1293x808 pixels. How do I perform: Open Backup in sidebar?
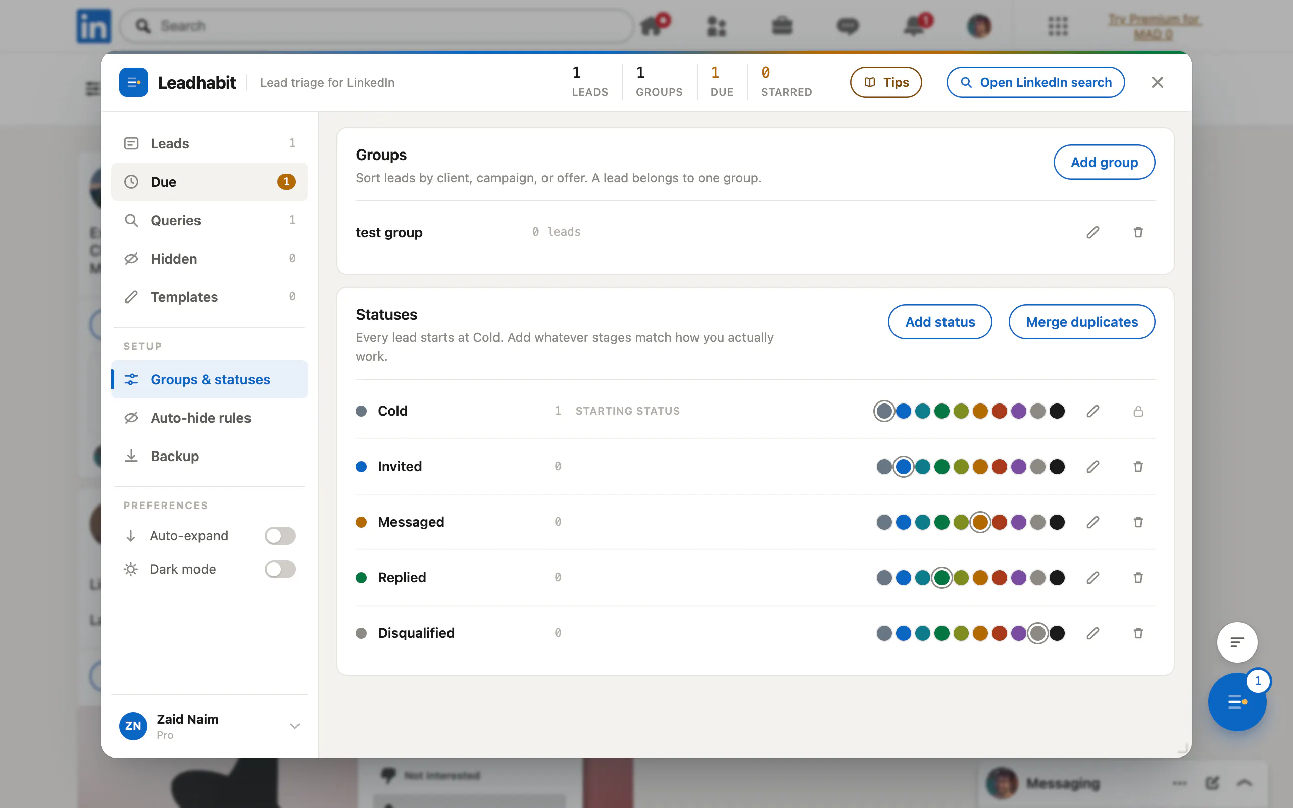click(210, 457)
